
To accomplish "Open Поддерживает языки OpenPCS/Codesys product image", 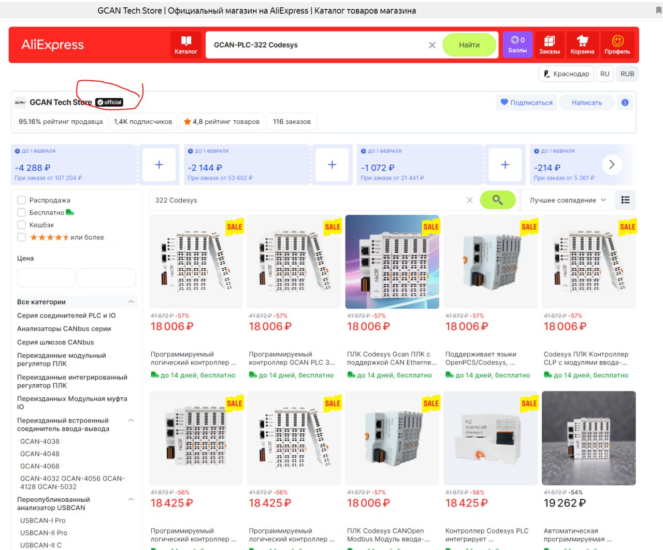I will 491,262.
